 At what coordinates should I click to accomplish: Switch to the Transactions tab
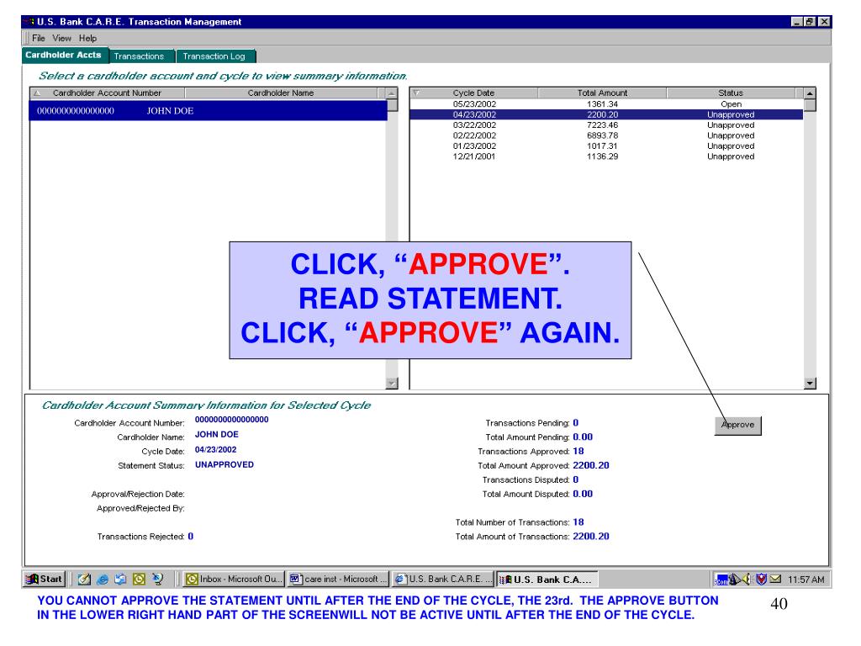140,56
